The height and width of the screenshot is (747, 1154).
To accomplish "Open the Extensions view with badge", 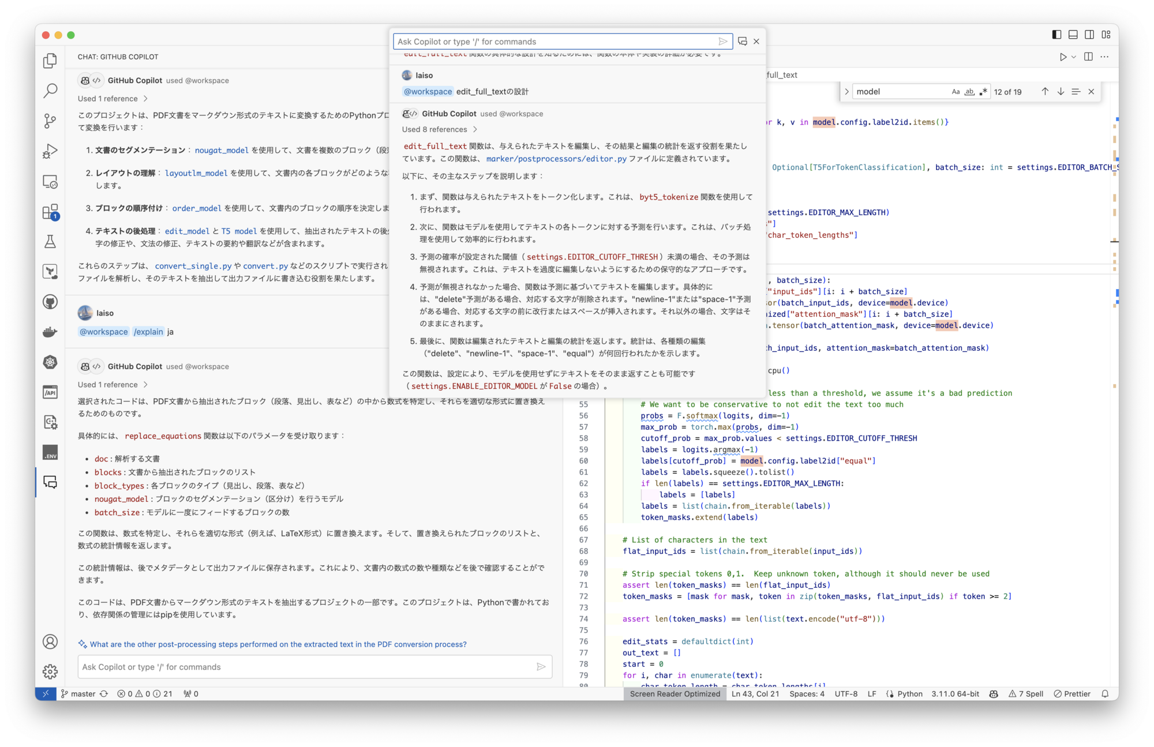I will [50, 212].
